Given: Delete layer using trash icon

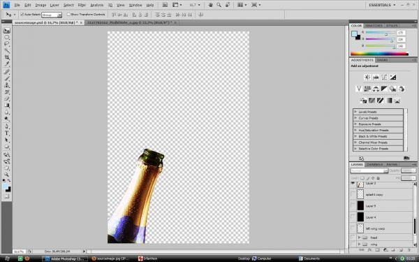Looking at the screenshot, I should (409, 250).
